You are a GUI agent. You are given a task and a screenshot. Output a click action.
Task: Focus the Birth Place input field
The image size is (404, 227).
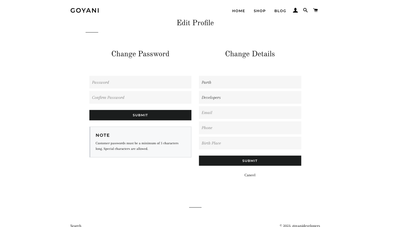(250, 143)
